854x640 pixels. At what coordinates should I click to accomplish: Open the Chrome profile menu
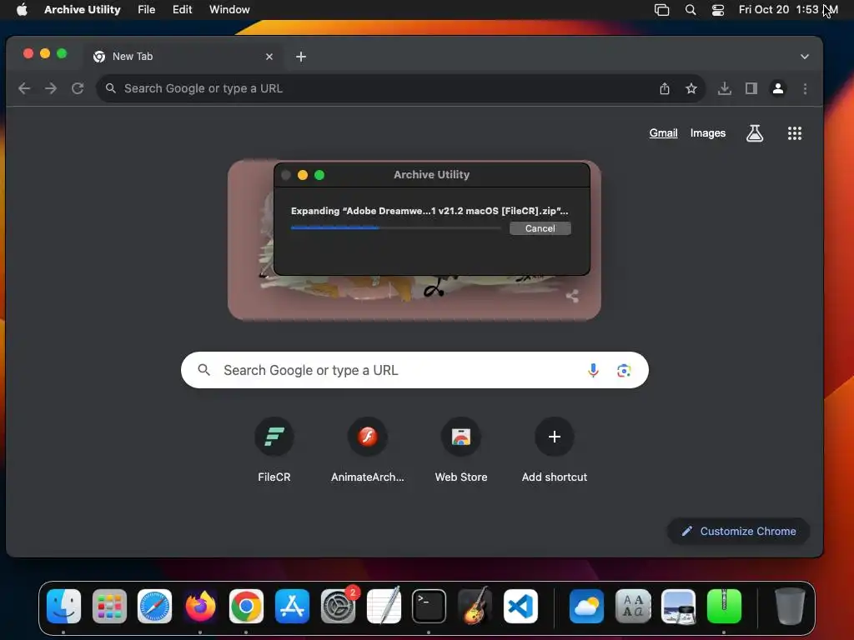pyautogui.click(x=778, y=88)
